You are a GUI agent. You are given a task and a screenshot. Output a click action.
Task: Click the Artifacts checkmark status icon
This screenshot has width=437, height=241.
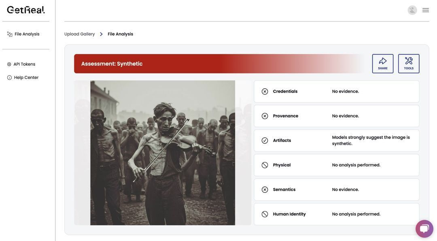click(x=265, y=141)
